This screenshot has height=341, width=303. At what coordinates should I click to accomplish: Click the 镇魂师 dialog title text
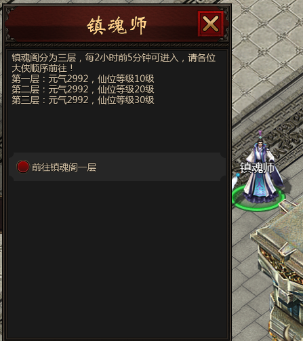click(x=117, y=25)
